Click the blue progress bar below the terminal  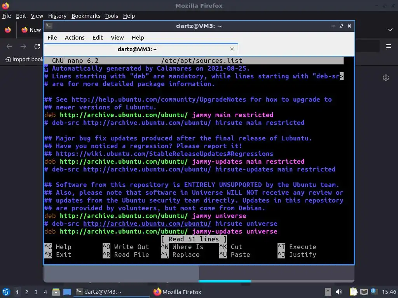click(x=225, y=281)
